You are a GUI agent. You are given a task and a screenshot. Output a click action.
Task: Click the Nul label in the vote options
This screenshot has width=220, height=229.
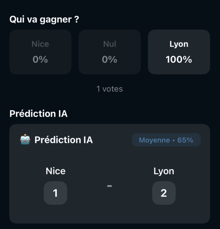[110, 44]
